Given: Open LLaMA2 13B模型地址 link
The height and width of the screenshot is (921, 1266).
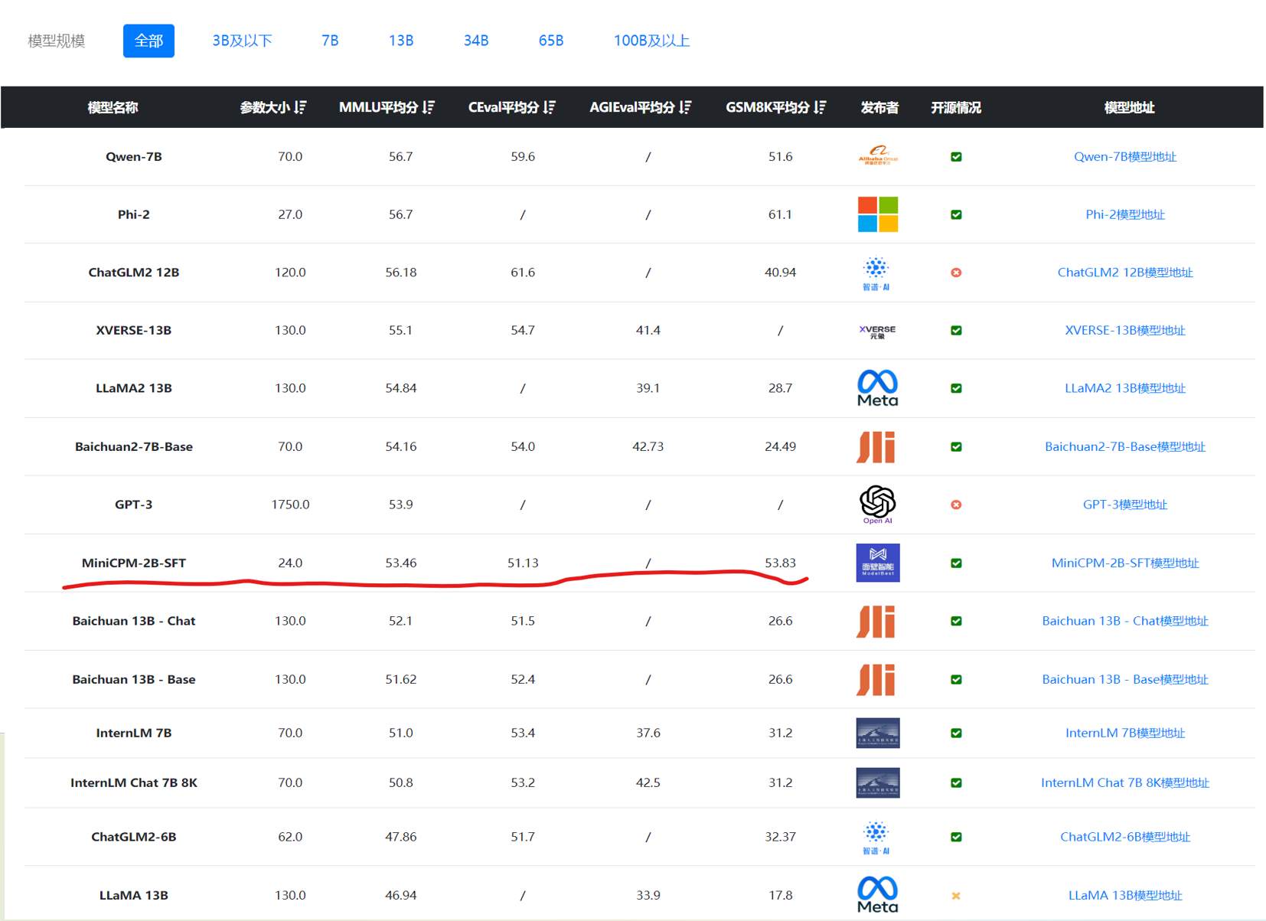Looking at the screenshot, I should pos(1124,388).
